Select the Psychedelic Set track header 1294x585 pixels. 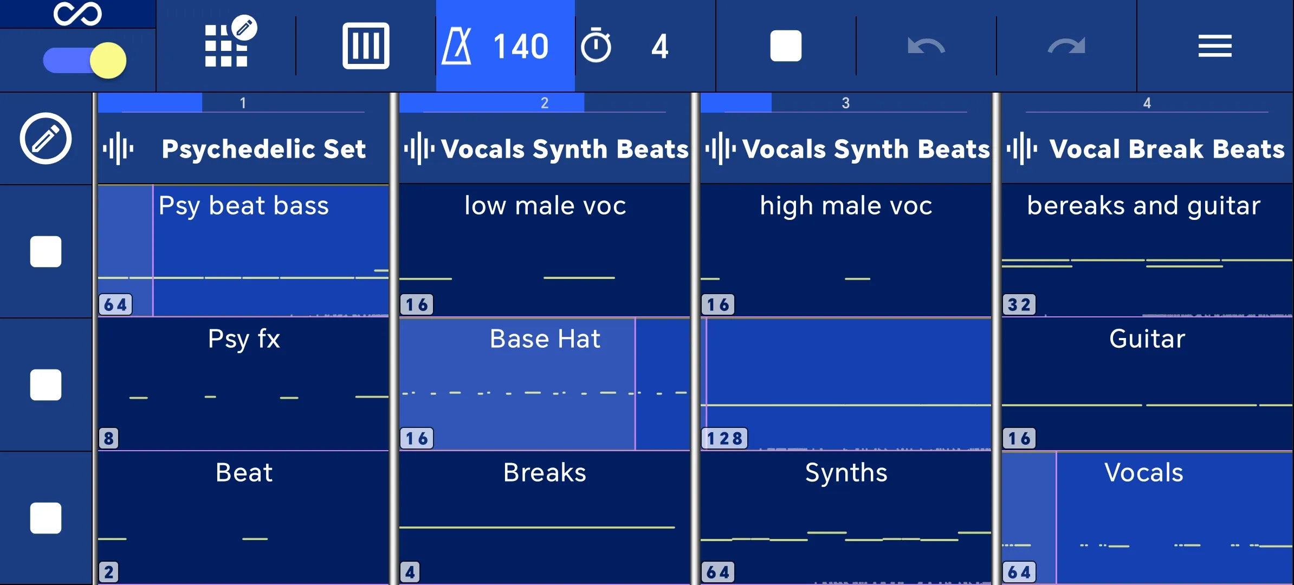click(x=243, y=148)
